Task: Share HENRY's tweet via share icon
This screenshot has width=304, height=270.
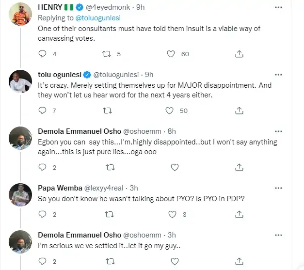Action: click(x=239, y=54)
